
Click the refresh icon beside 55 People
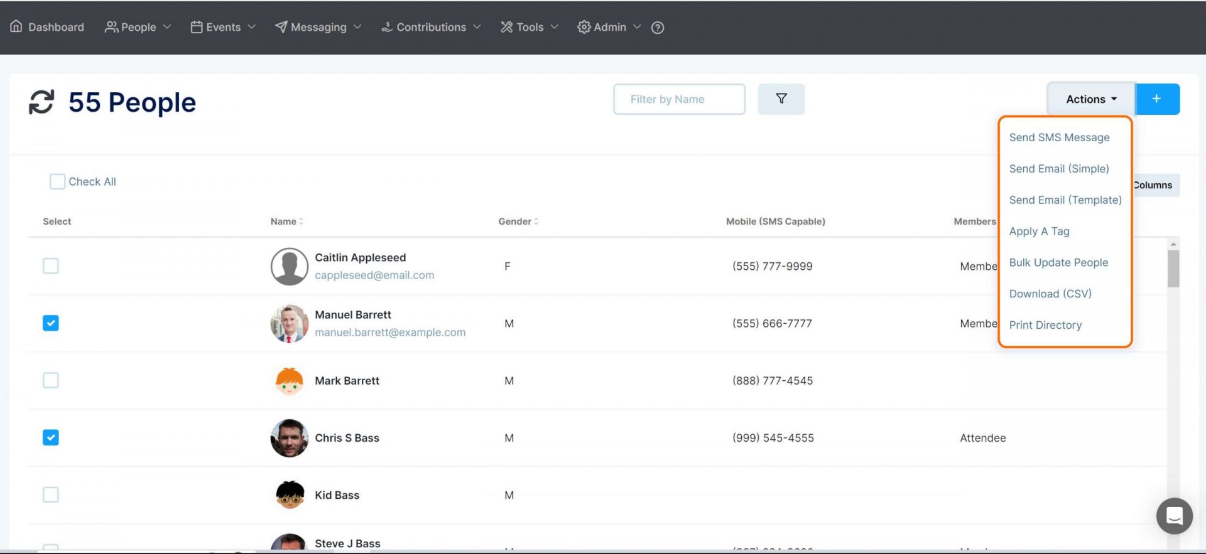pyautogui.click(x=41, y=102)
